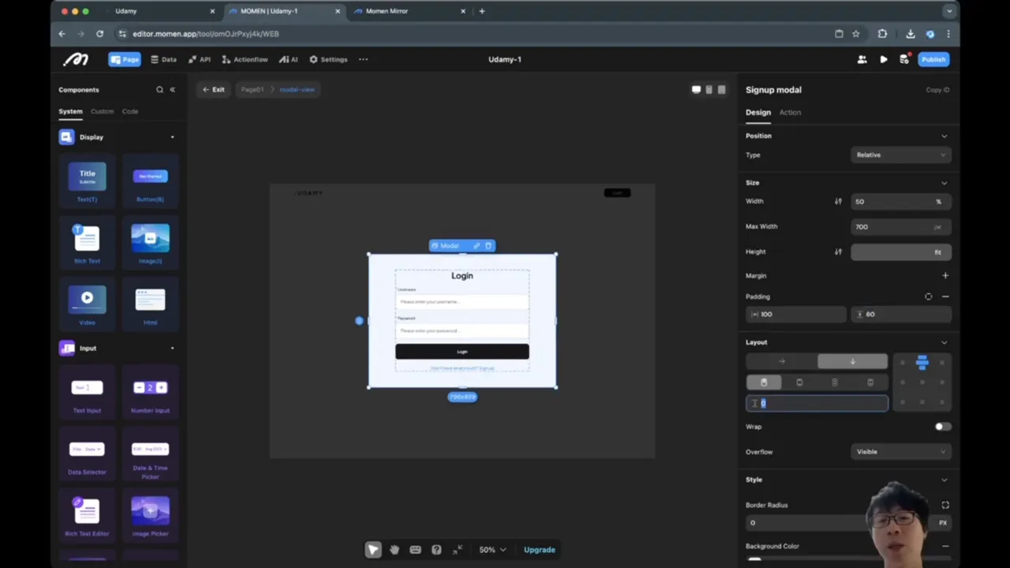The width and height of the screenshot is (1010, 568).
Task: Open the Page tab in top bar
Action: [x=125, y=59]
